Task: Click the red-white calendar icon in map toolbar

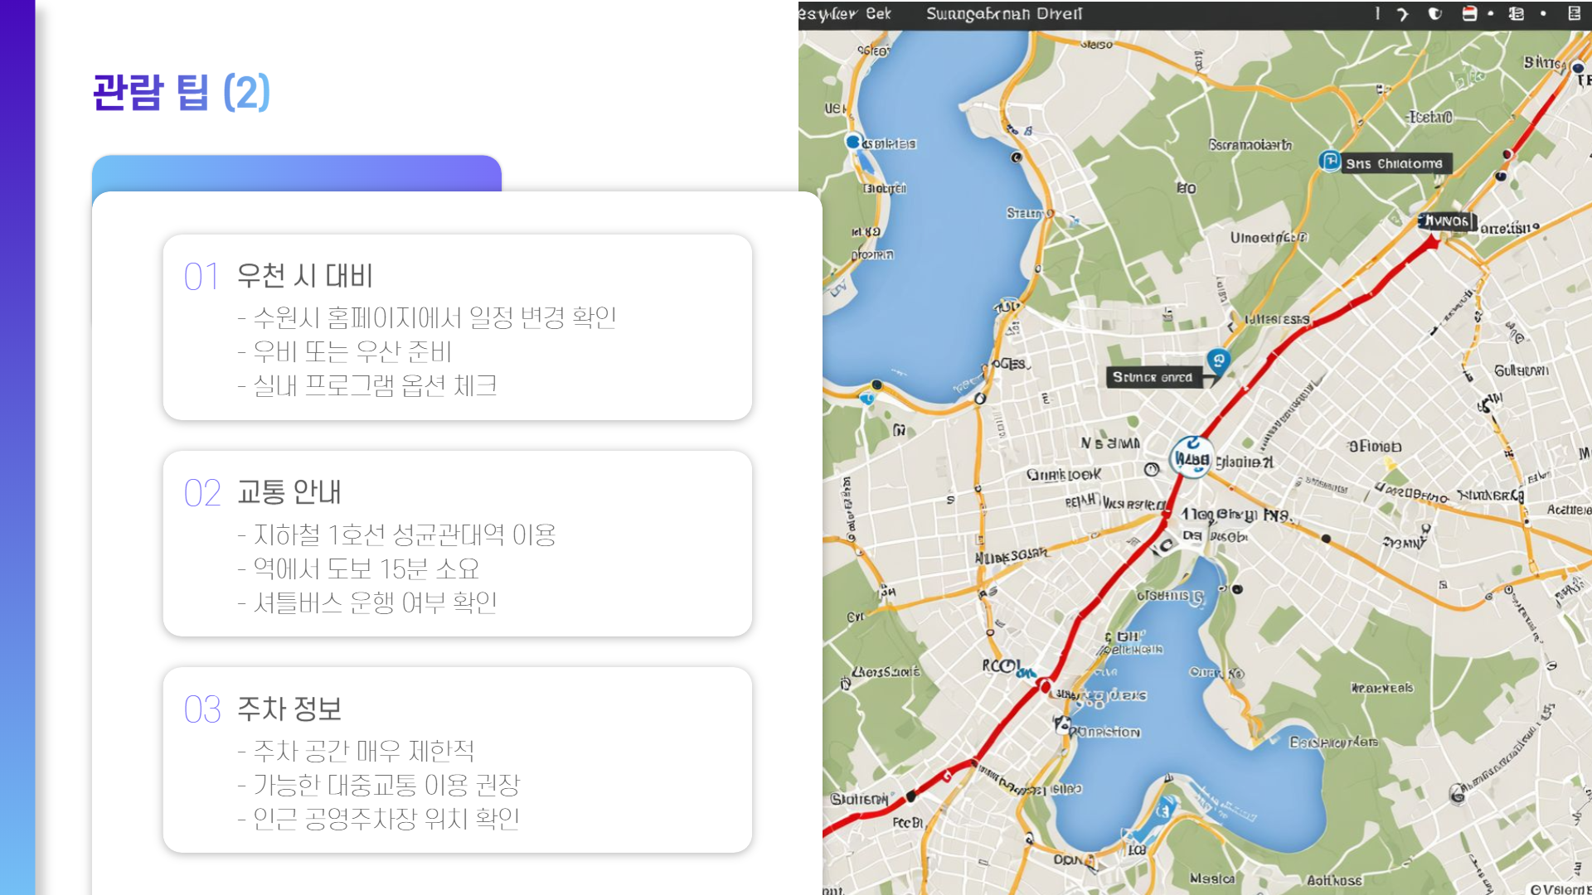Action: pyautogui.click(x=1469, y=14)
